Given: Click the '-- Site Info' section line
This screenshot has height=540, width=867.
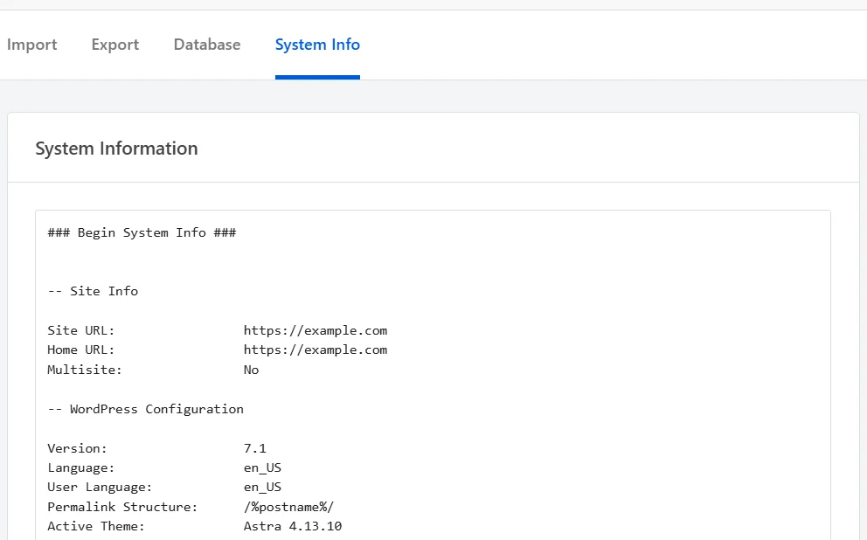Looking at the screenshot, I should click(93, 291).
